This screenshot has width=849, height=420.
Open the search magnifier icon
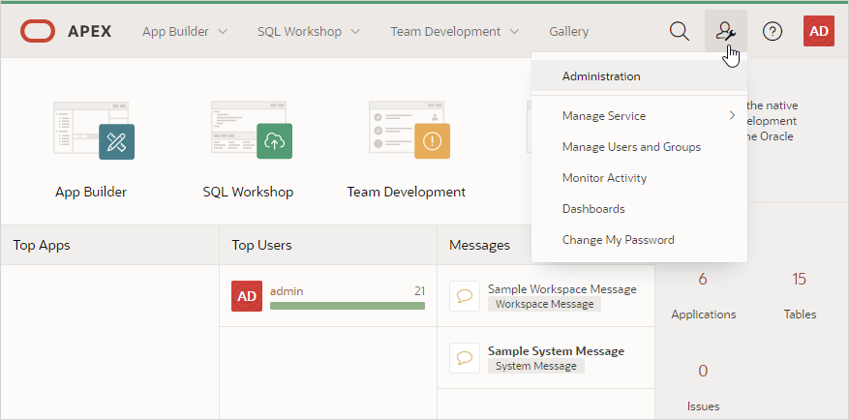(x=679, y=31)
